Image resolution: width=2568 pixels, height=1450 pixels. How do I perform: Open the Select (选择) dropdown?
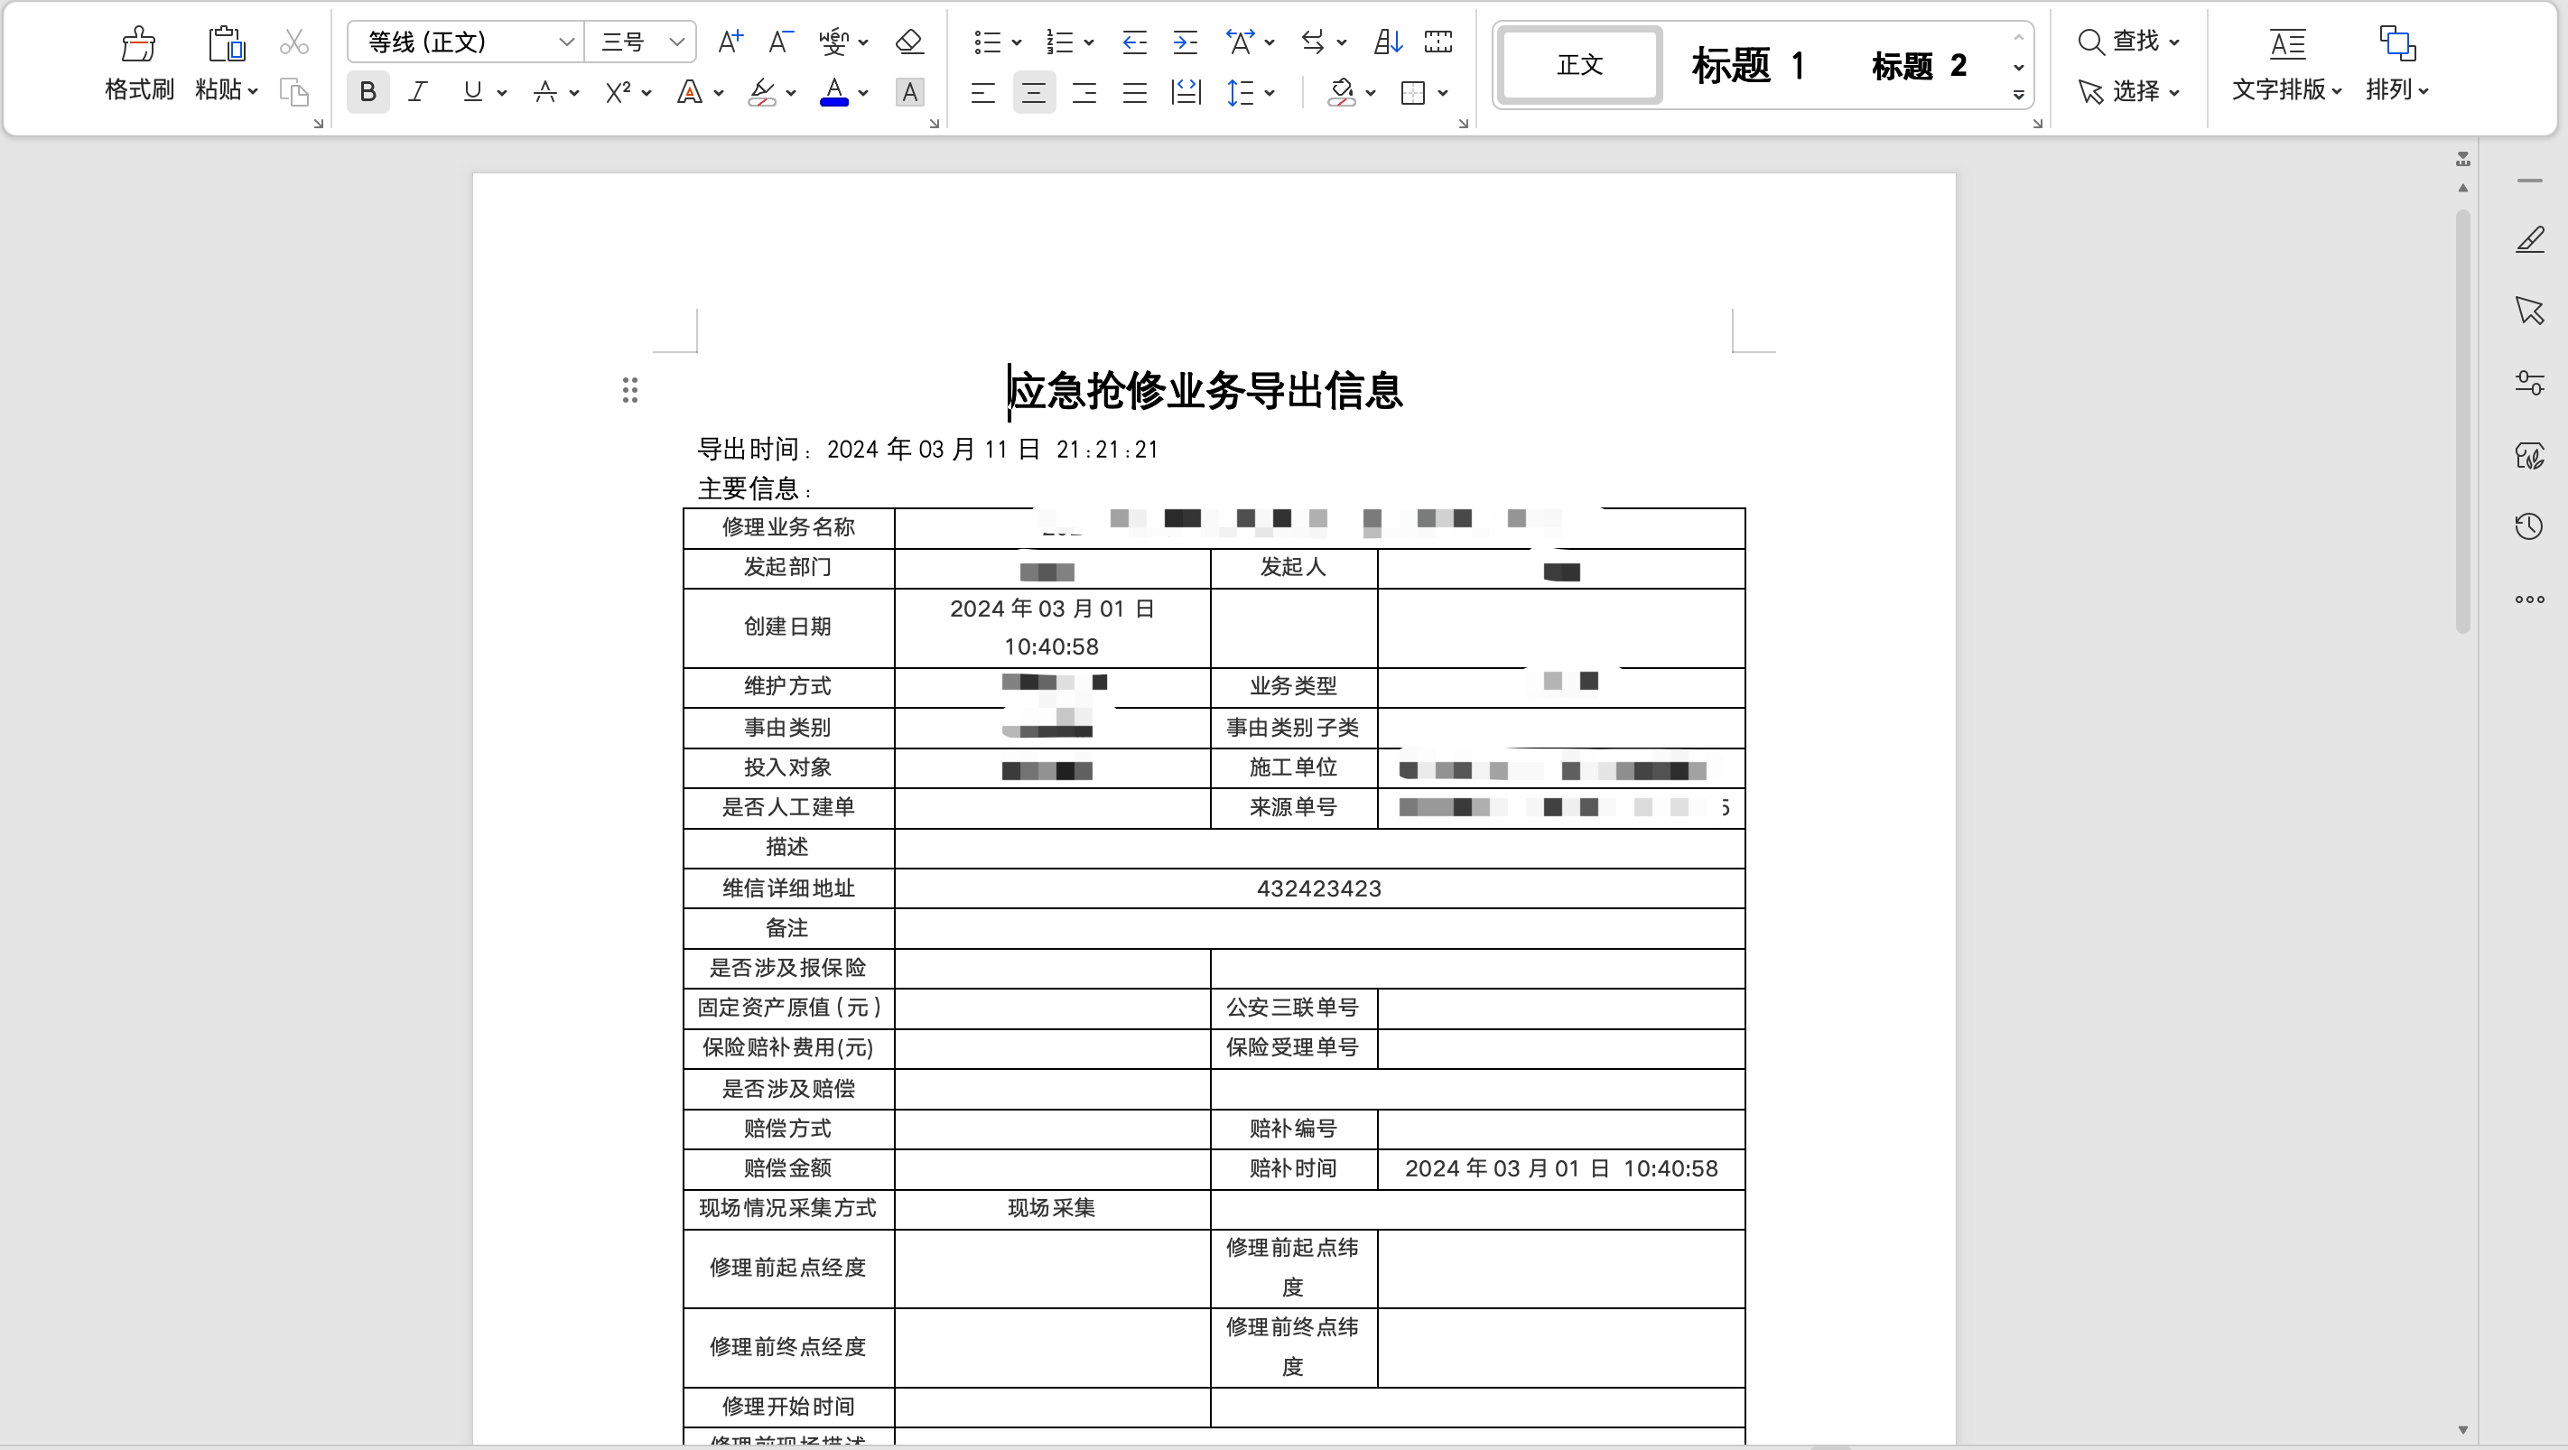[x=2128, y=92]
